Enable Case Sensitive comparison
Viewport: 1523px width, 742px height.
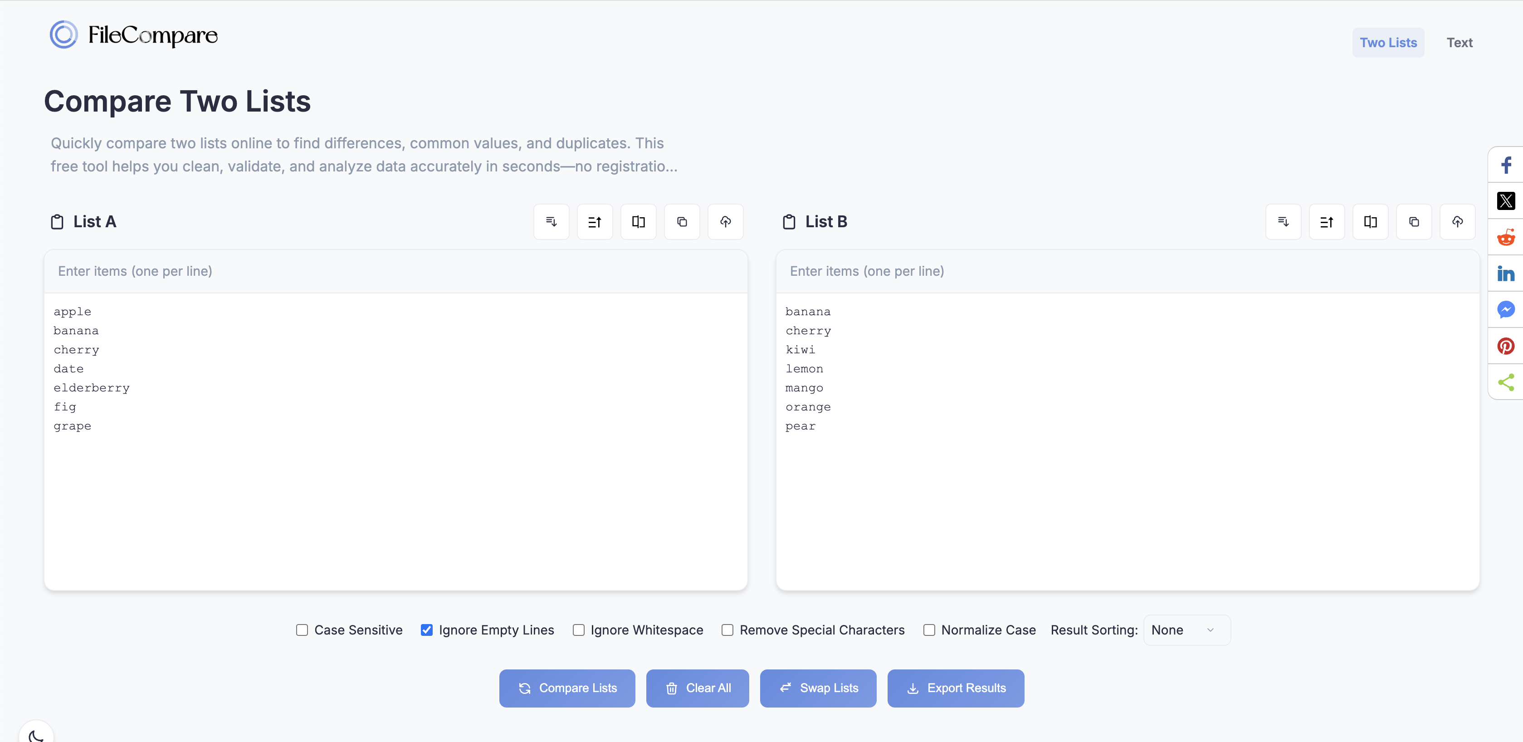[x=302, y=630]
